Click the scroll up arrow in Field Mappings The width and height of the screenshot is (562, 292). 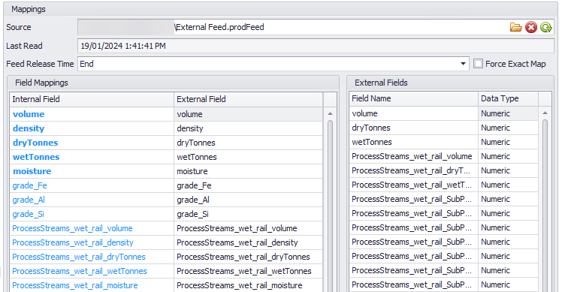coord(330,113)
